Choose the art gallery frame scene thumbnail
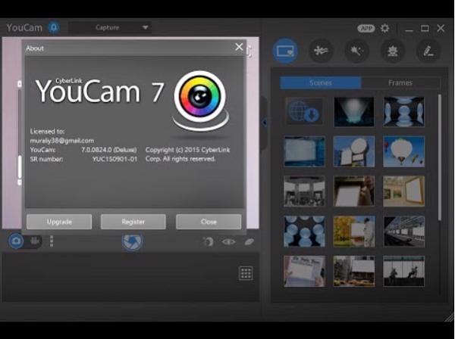 [x=403, y=191]
